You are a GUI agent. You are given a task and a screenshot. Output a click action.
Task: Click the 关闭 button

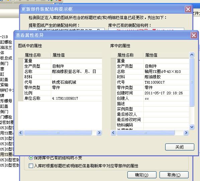tap(180, 147)
